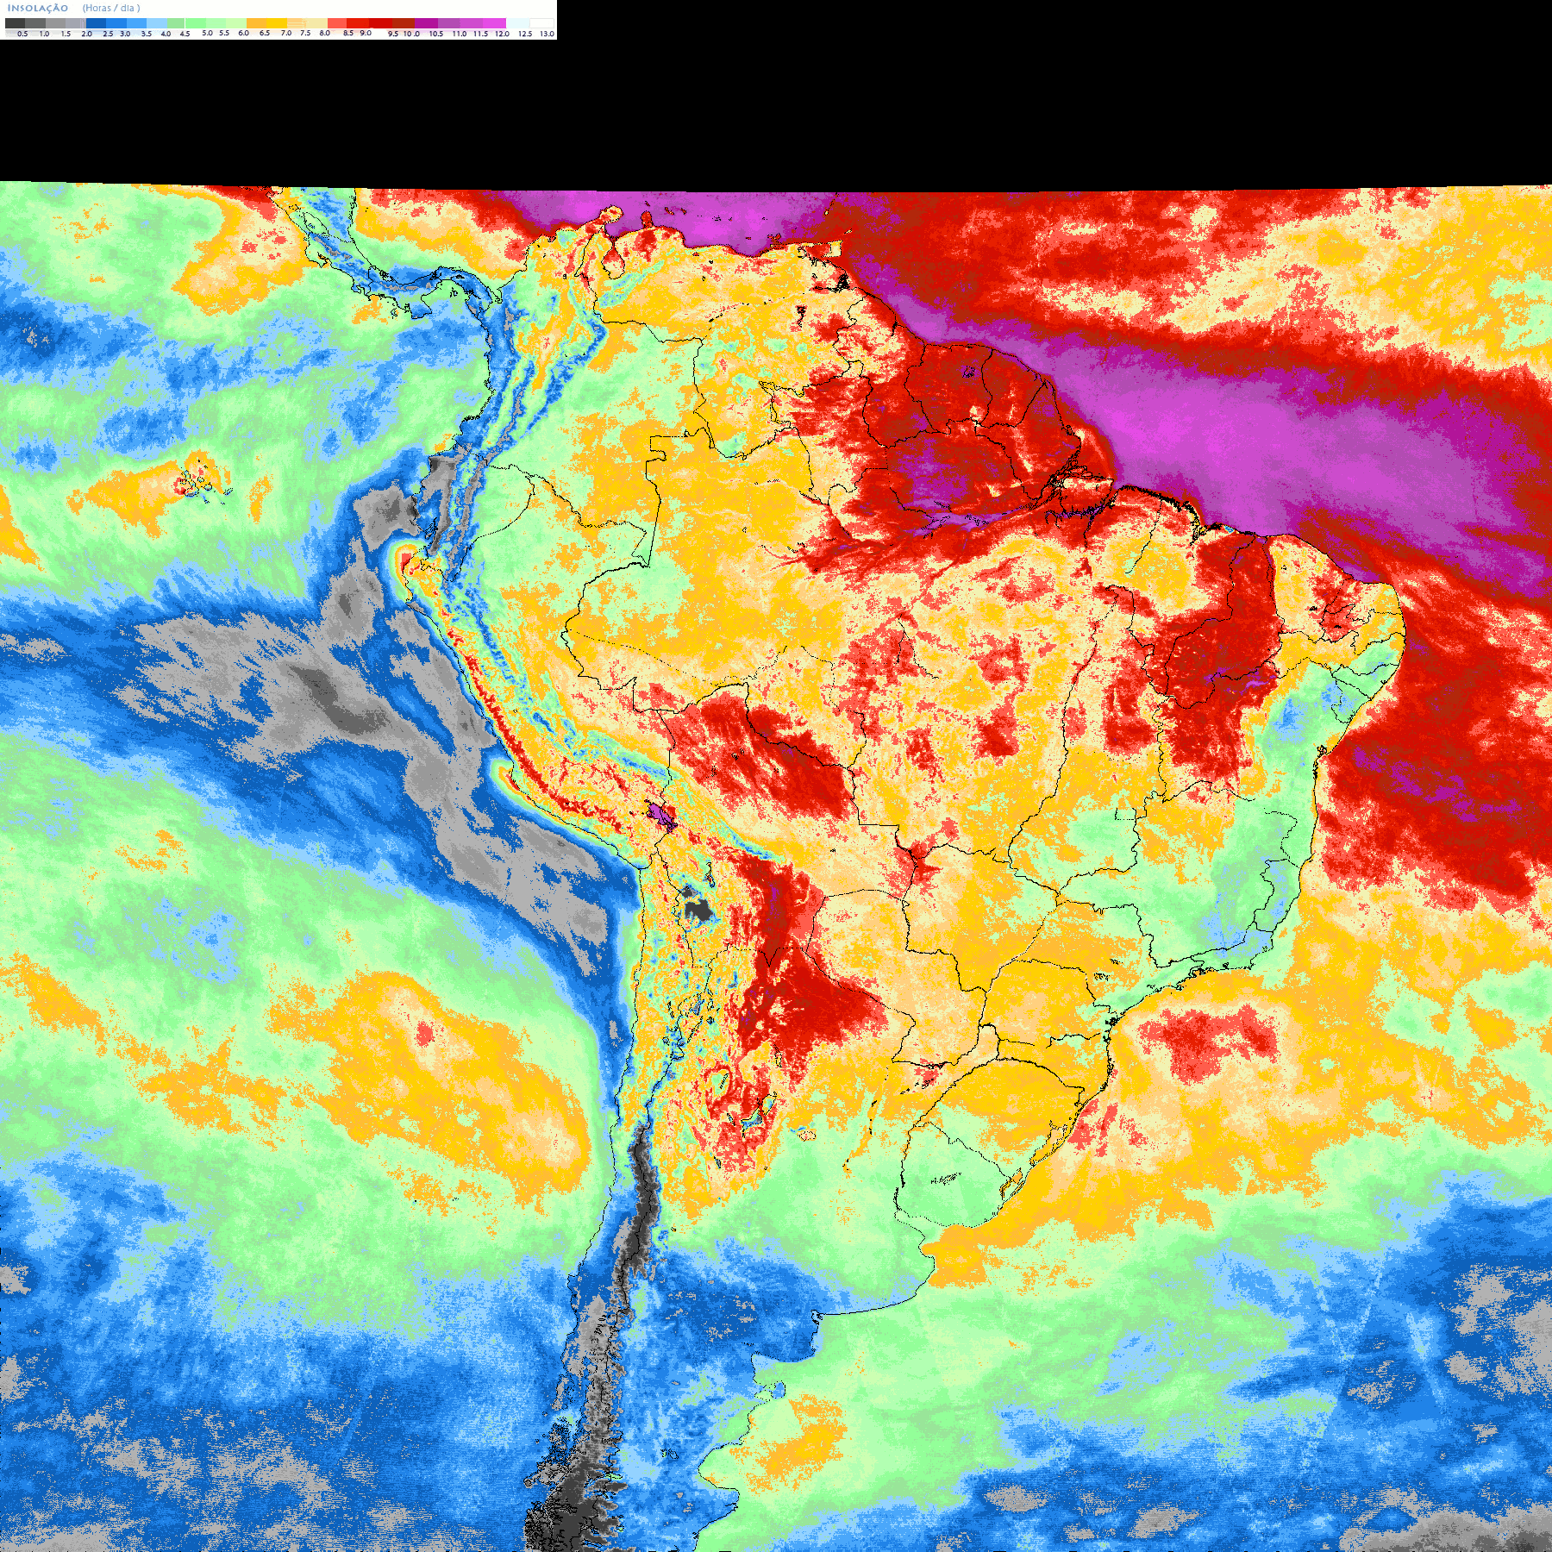Select the 8.5 value on the legend

point(348,33)
